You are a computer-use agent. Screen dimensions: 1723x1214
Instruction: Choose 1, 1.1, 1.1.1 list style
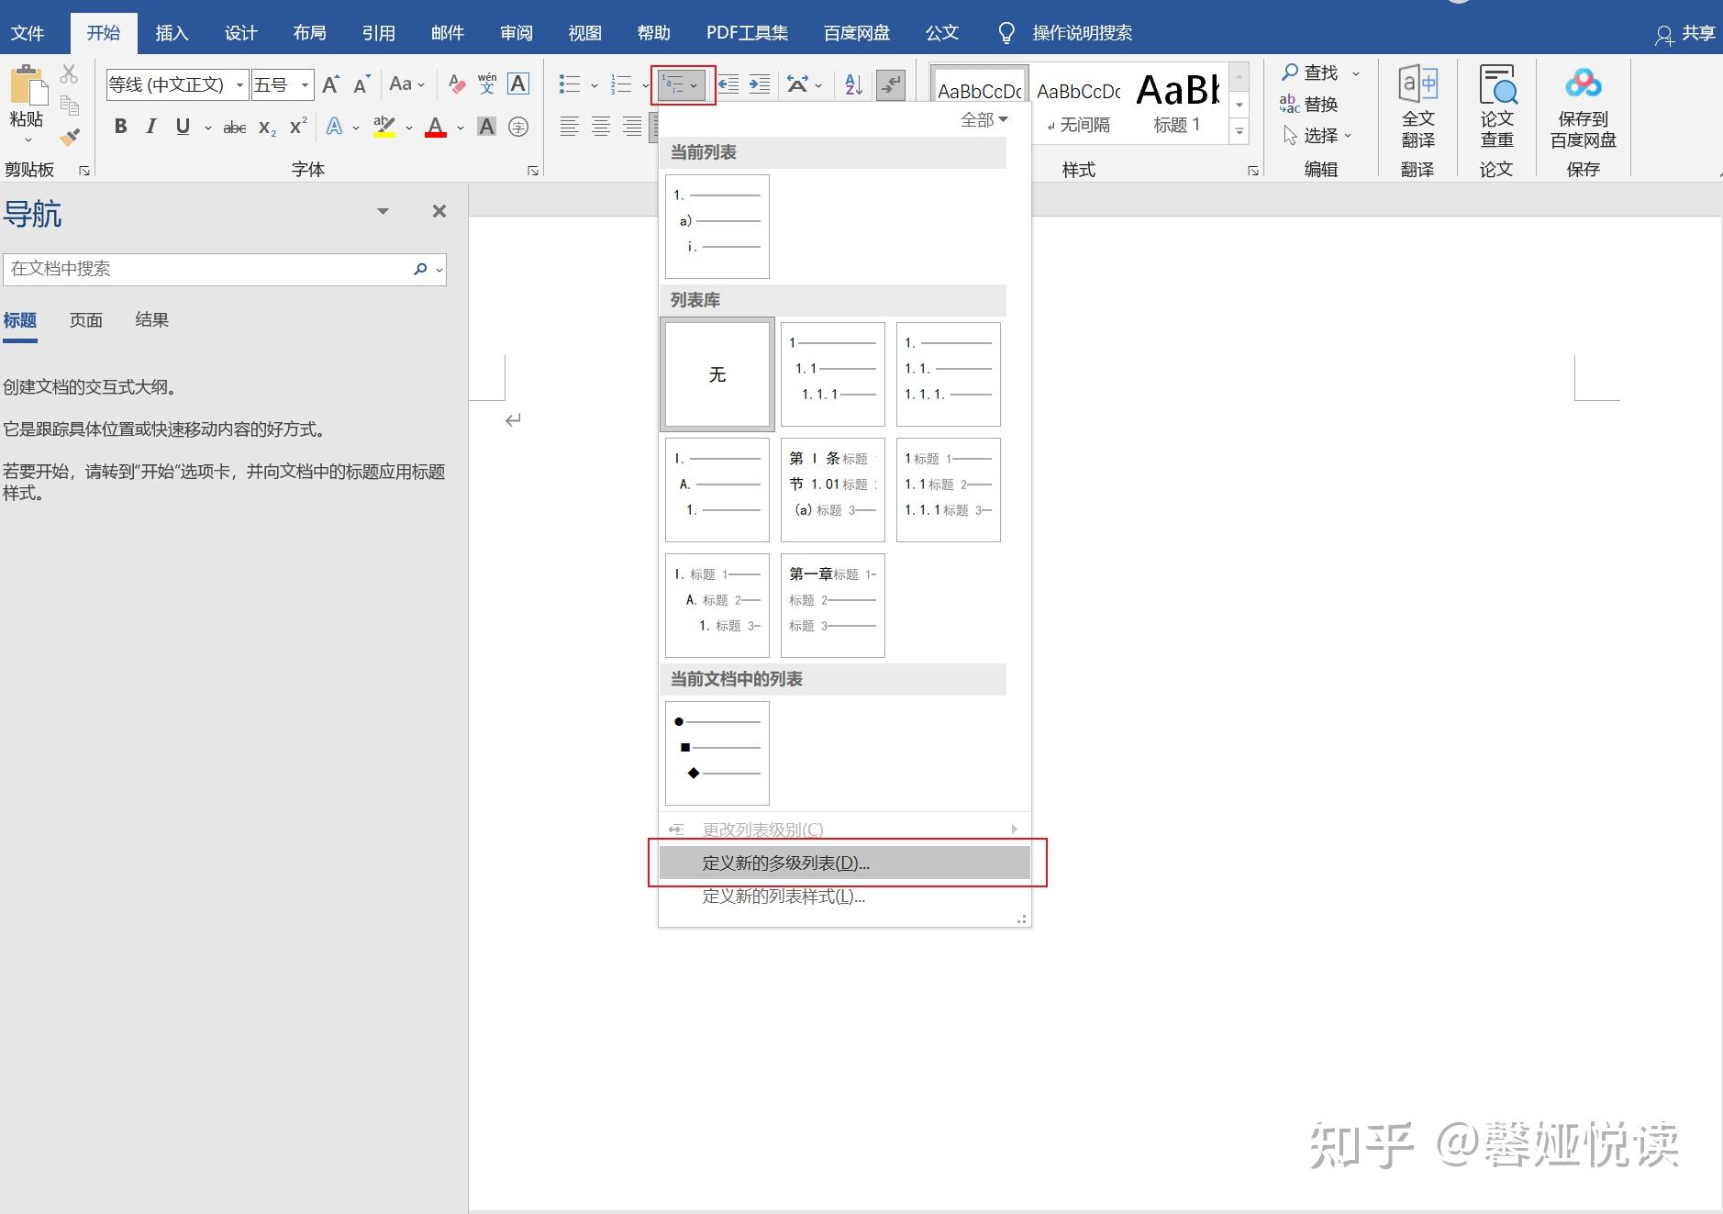coord(833,374)
